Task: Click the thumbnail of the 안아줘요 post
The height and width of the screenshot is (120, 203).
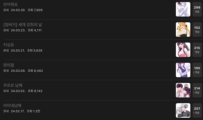Action: point(183,9)
